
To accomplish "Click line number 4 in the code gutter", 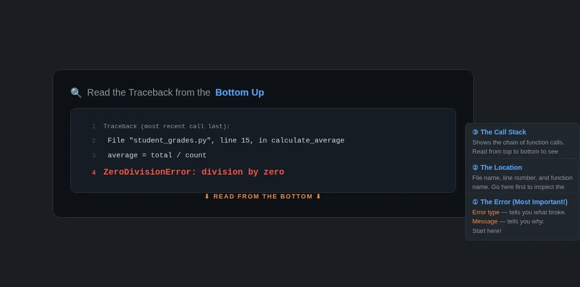I will (x=94, y=173).
